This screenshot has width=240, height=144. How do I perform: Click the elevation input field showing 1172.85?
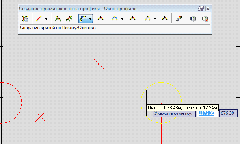(x=207, y=113)
